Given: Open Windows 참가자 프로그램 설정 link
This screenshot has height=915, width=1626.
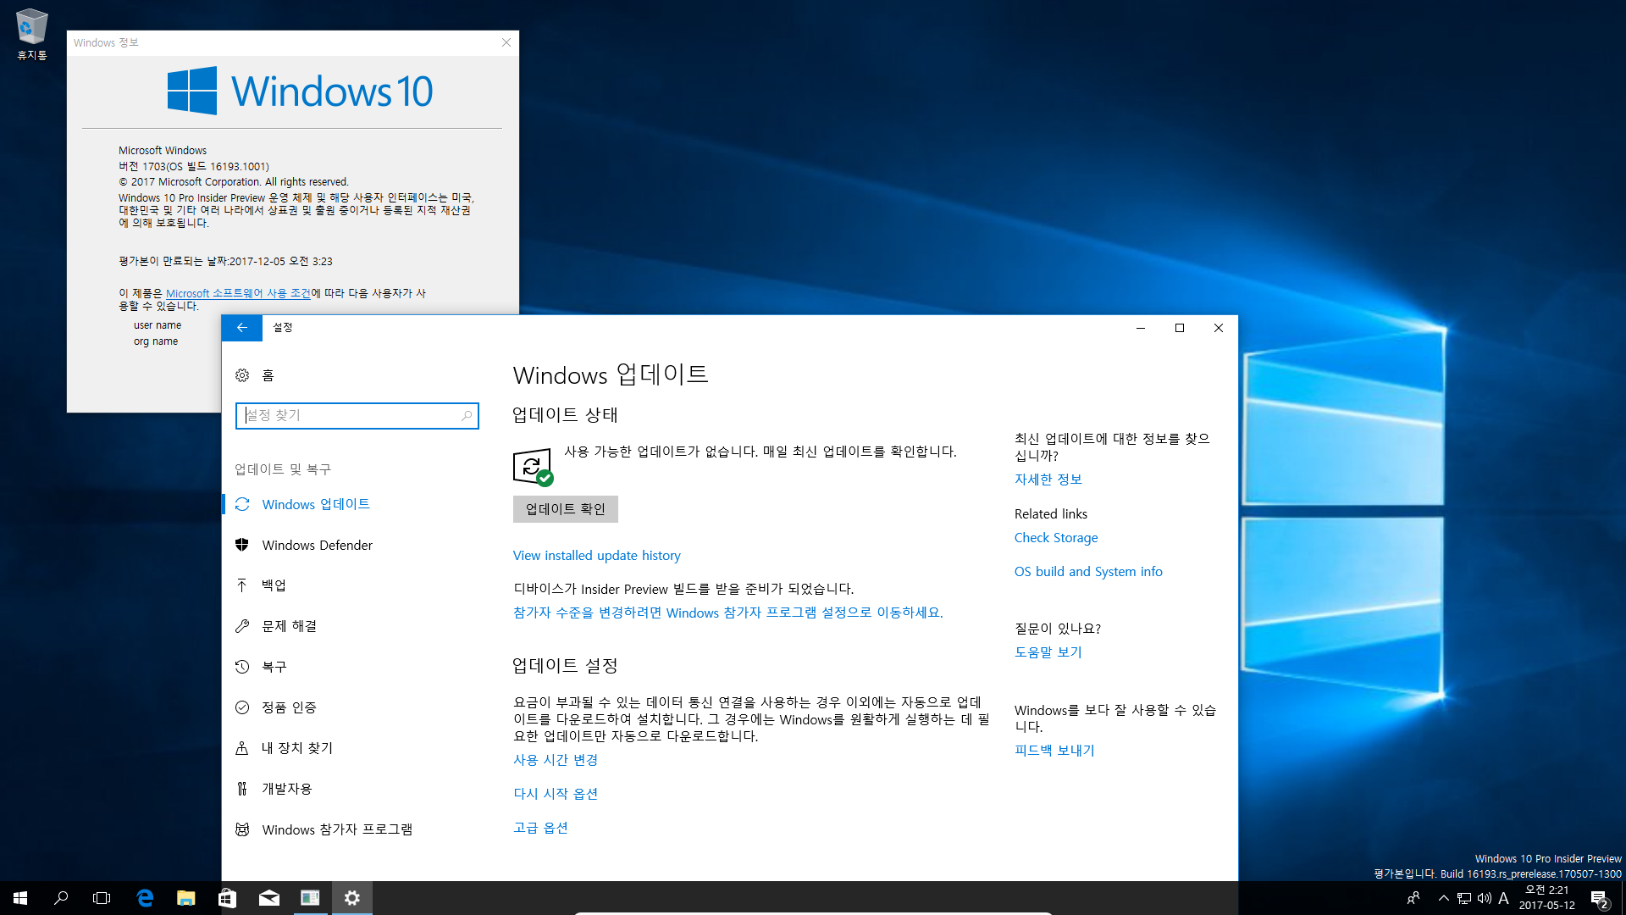Looking at the screenshot, I should pos(728,613).
